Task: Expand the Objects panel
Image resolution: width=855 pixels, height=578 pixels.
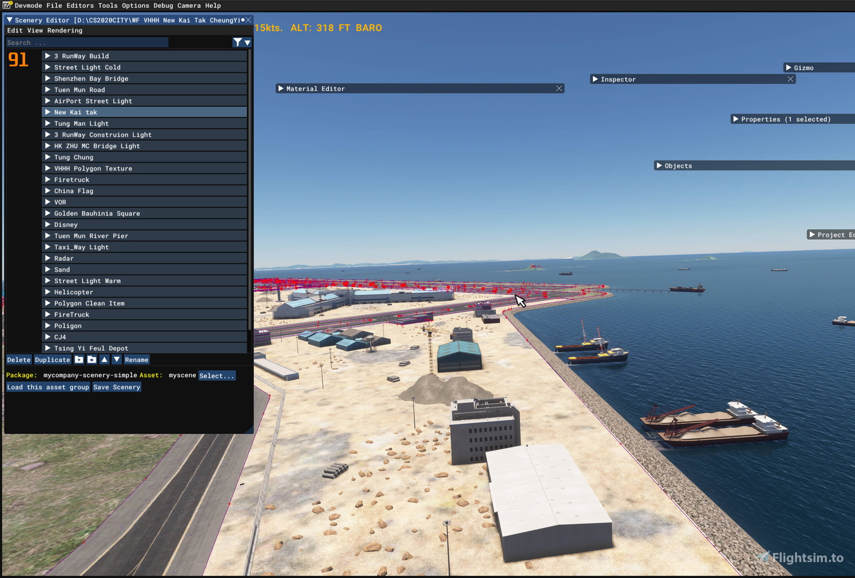Action: click(x=658, y=165)
